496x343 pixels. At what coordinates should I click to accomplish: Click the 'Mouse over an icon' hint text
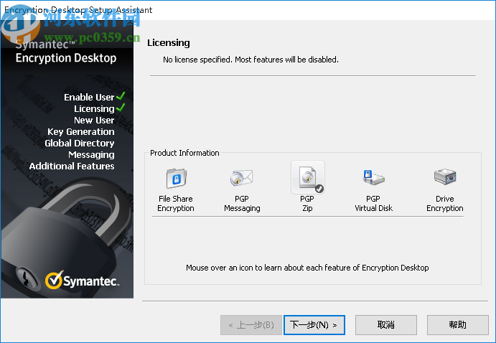click(307, 268)
